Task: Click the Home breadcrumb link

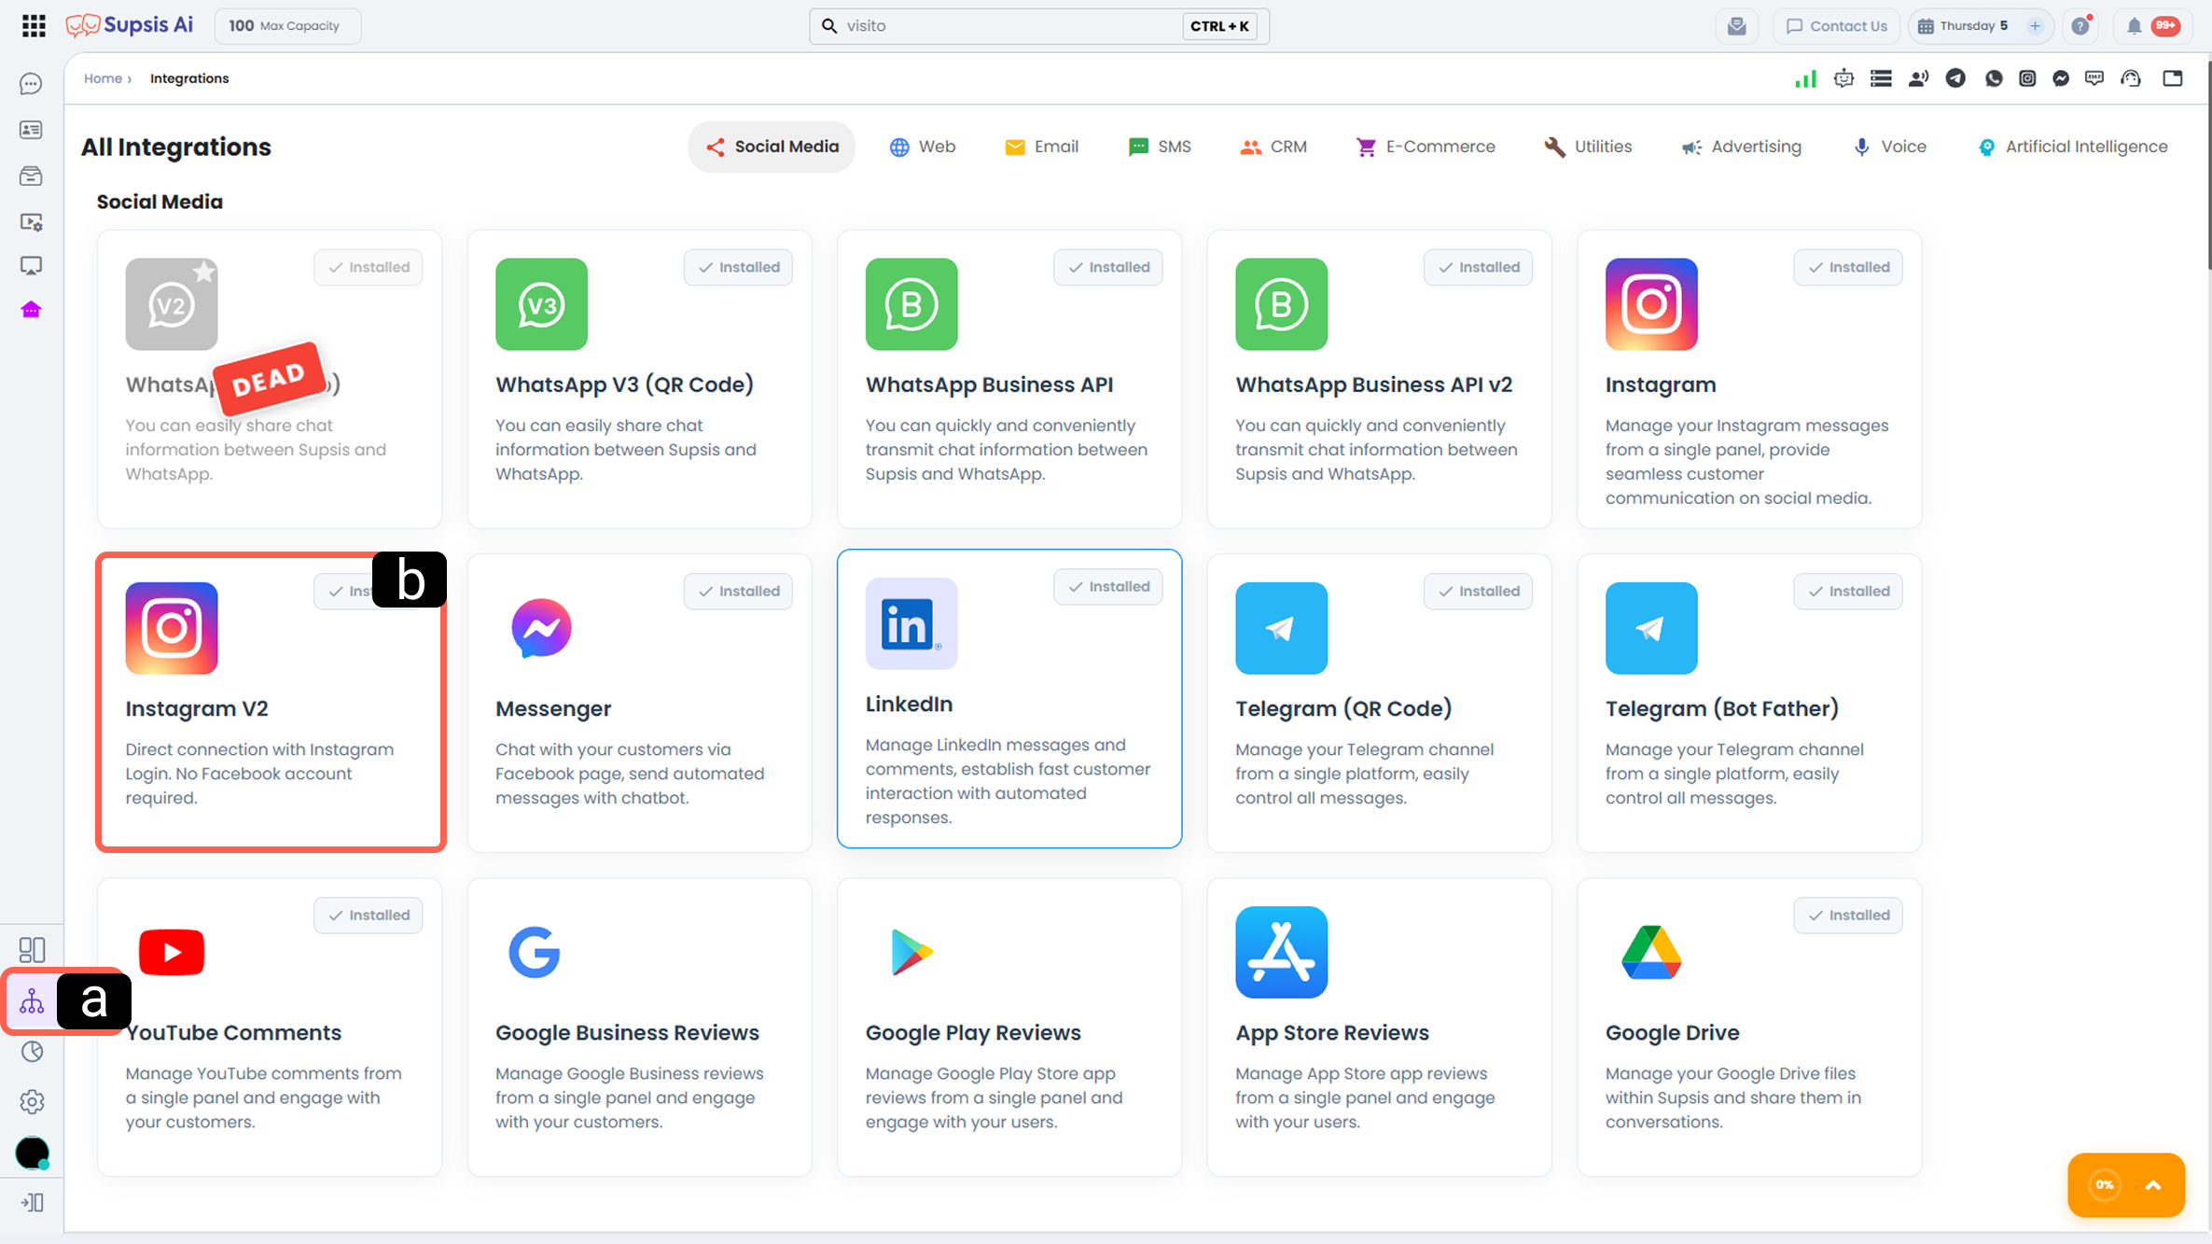Action: [103, 78]
